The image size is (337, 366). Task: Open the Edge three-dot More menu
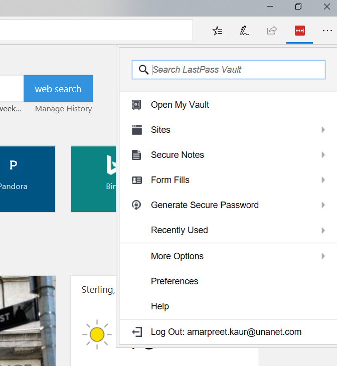[x=327, y=31]
